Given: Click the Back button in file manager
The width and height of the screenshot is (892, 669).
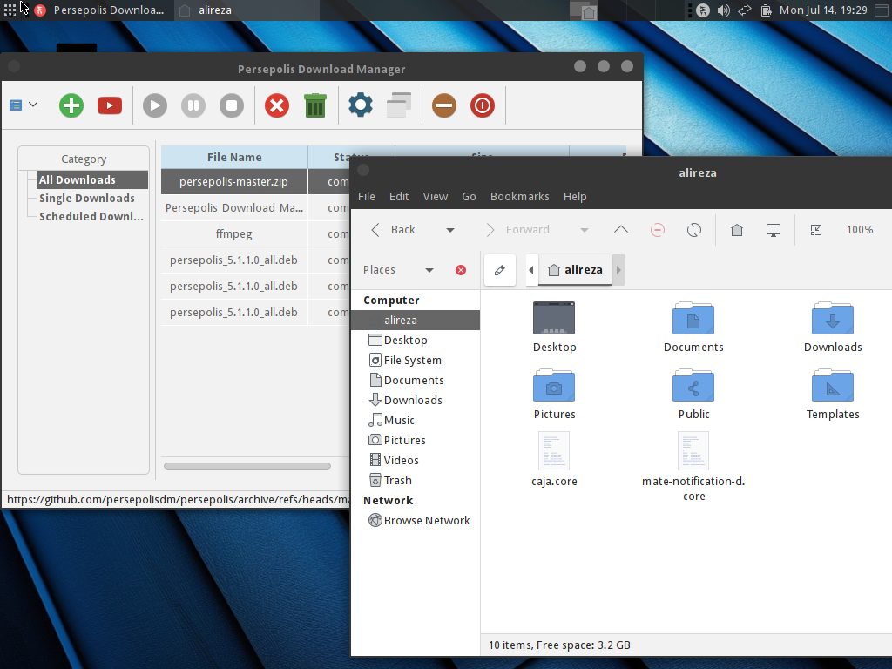Looking at the screenshot, I should point(394,230).
